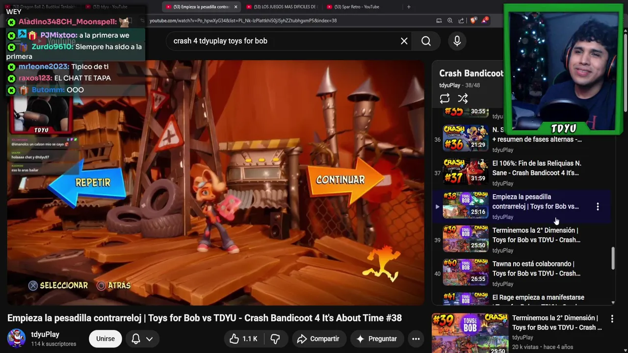This screenshot has height=353, width=628.
Task: Click the currently playing arrow on #38
Action: [x=437, y=207]
